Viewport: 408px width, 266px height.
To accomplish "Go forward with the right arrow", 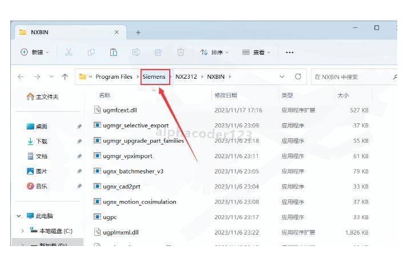I will pyautogui.click(x=37, y=76).
